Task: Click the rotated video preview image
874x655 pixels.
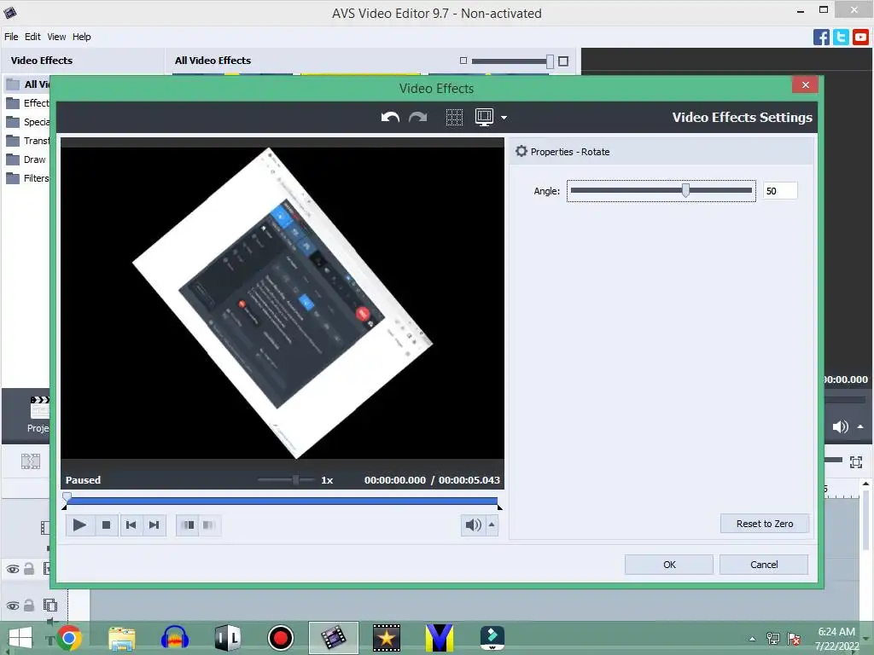Action: click(x=282, y=303)
